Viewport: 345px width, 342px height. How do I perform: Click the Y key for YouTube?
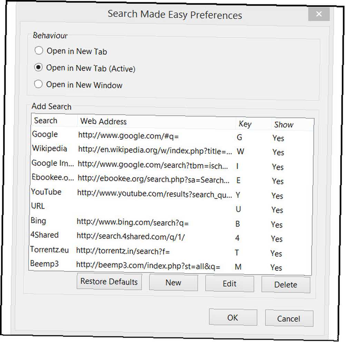pyautogui.click(x=238, y=195)
